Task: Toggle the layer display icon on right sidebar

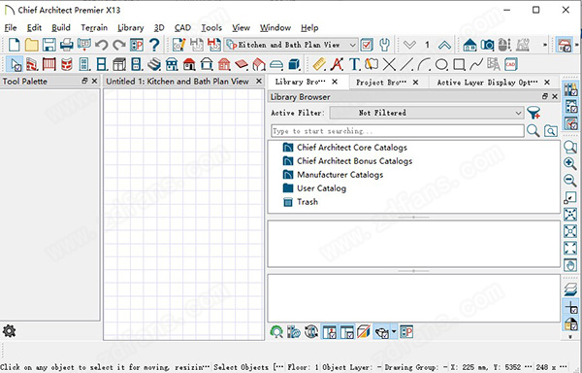Action: point(570,290)
